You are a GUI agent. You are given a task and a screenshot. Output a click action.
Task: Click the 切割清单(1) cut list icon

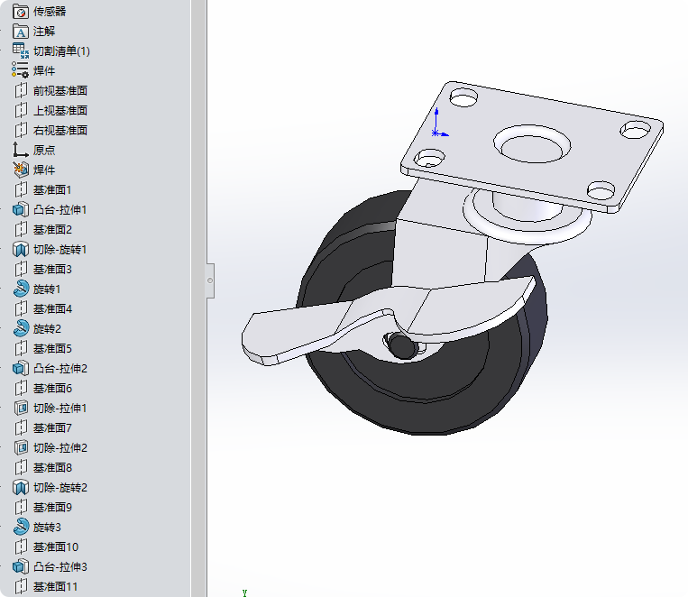pos(21,51)
